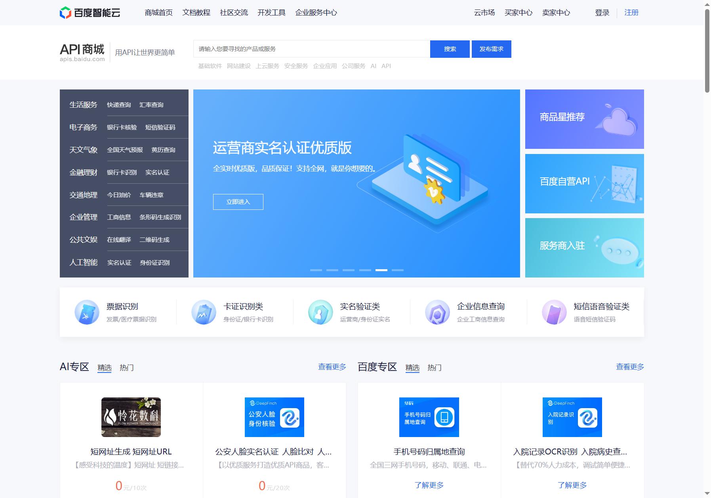711x498 pixels.
Task: Focus the product search input field
Action: (x=312, y=49)
